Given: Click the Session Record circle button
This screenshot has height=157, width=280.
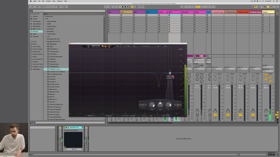Looking at the screenshot, I should click(139, 7).
